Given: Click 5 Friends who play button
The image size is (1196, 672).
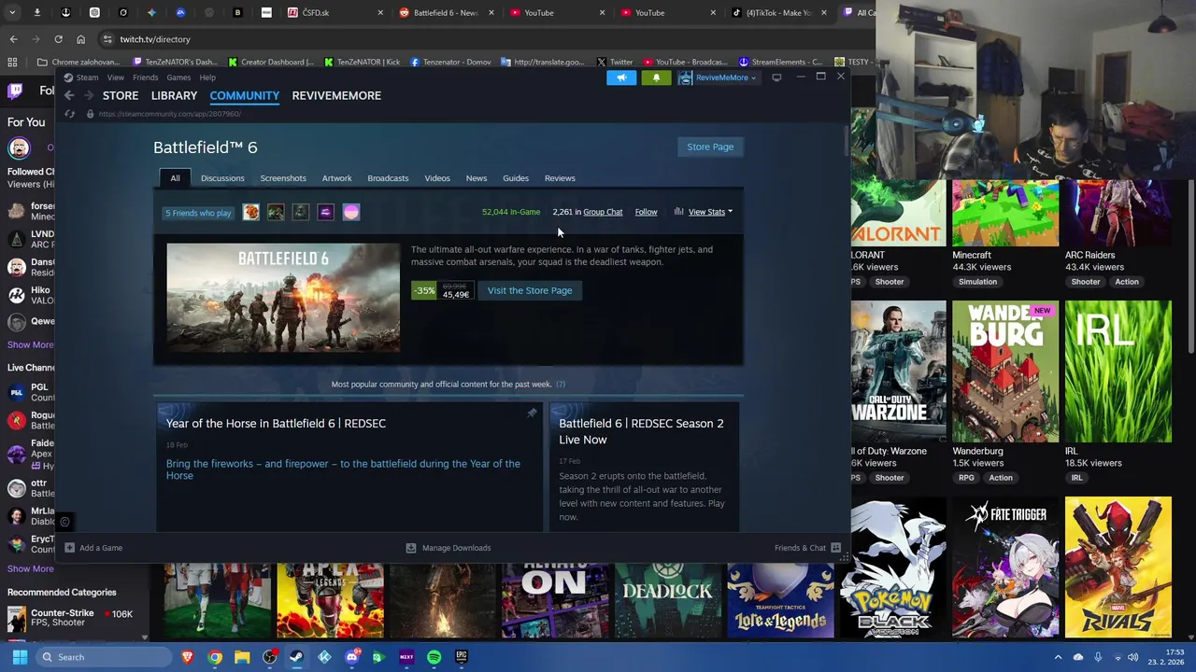Looking at the screenshot, I should tap(198, 213).
